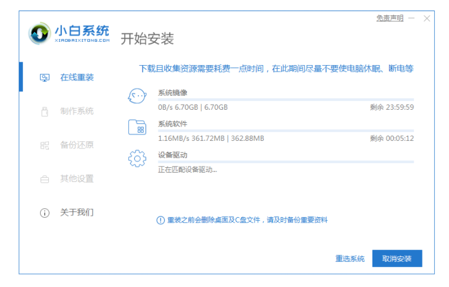Click the lock icon beside 其他设置

coord(44,180)
